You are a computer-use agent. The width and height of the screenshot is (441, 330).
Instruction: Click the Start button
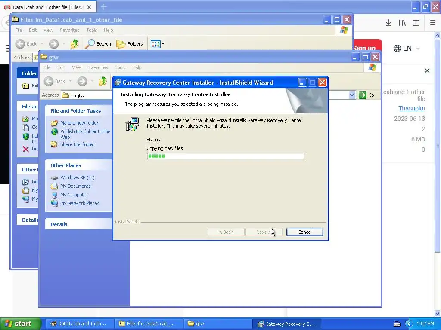[x=20, y=324]
